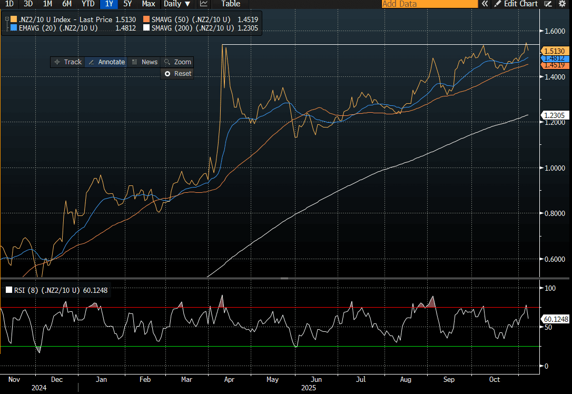The width and height of the screenshot is (572, 394).
Task: Click the panel divider handle above RSI
Action: point(284,278)
